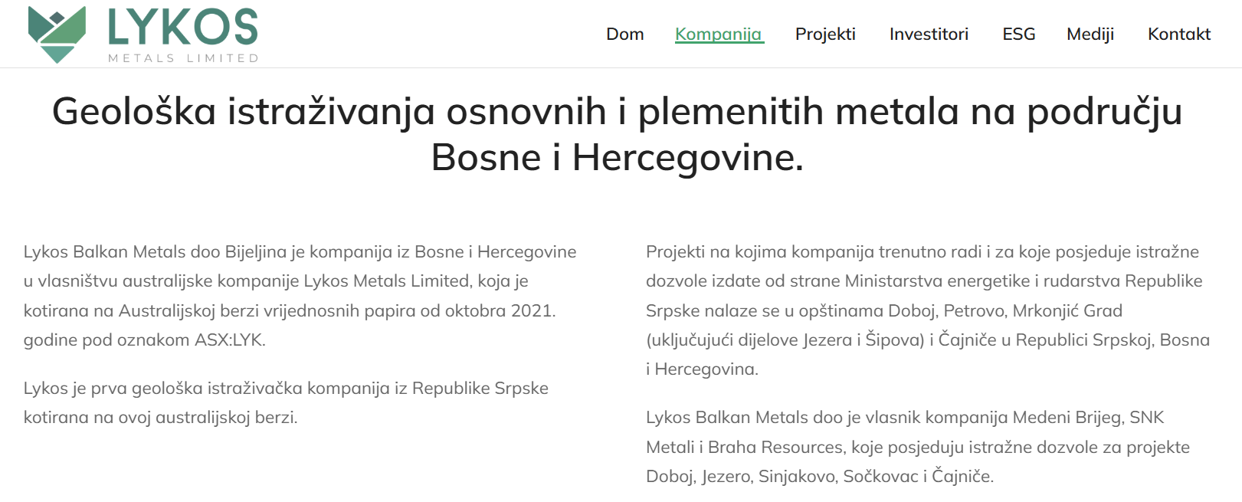Go to the Kontakt page
Image resolution: width=1242 pixels, height=502 pixels.
[1178, 34]
